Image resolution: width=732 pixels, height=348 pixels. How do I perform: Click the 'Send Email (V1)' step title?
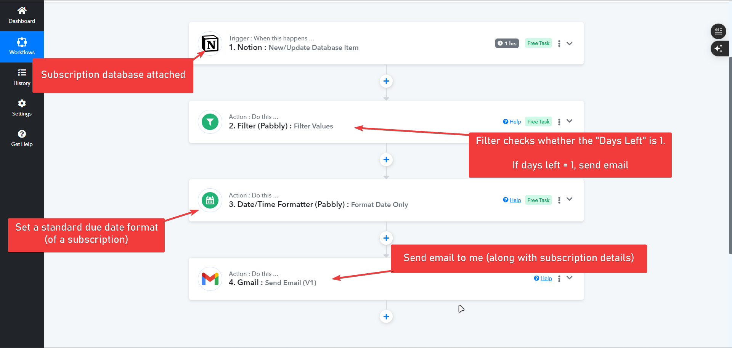tap(291, 283)
